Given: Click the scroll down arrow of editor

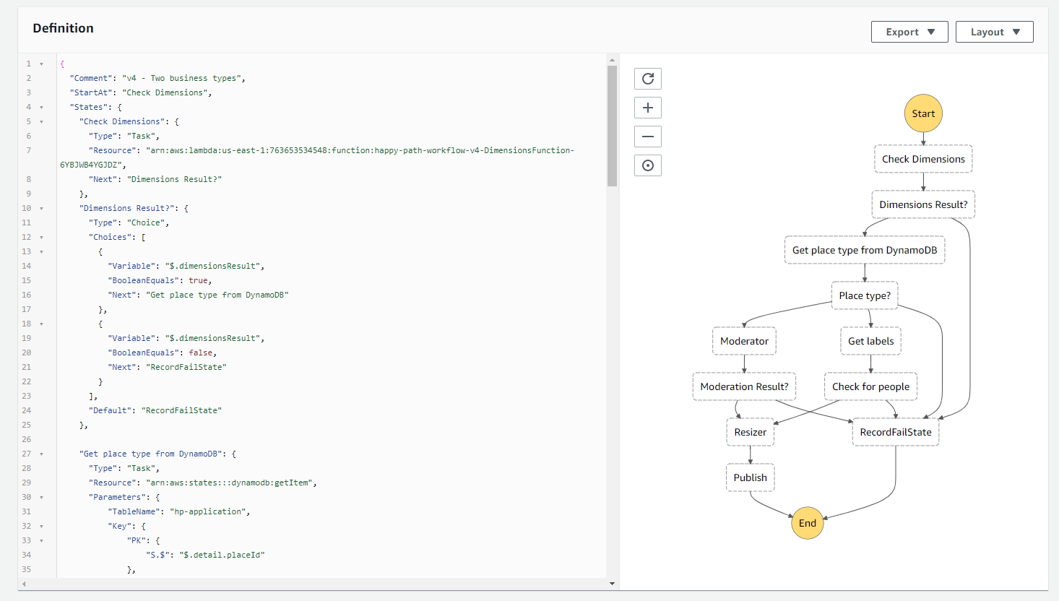Looking at the screenshot, I should click(x=612, y=583).
